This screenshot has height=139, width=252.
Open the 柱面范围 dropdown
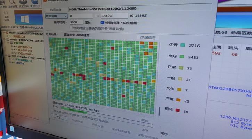56,16
